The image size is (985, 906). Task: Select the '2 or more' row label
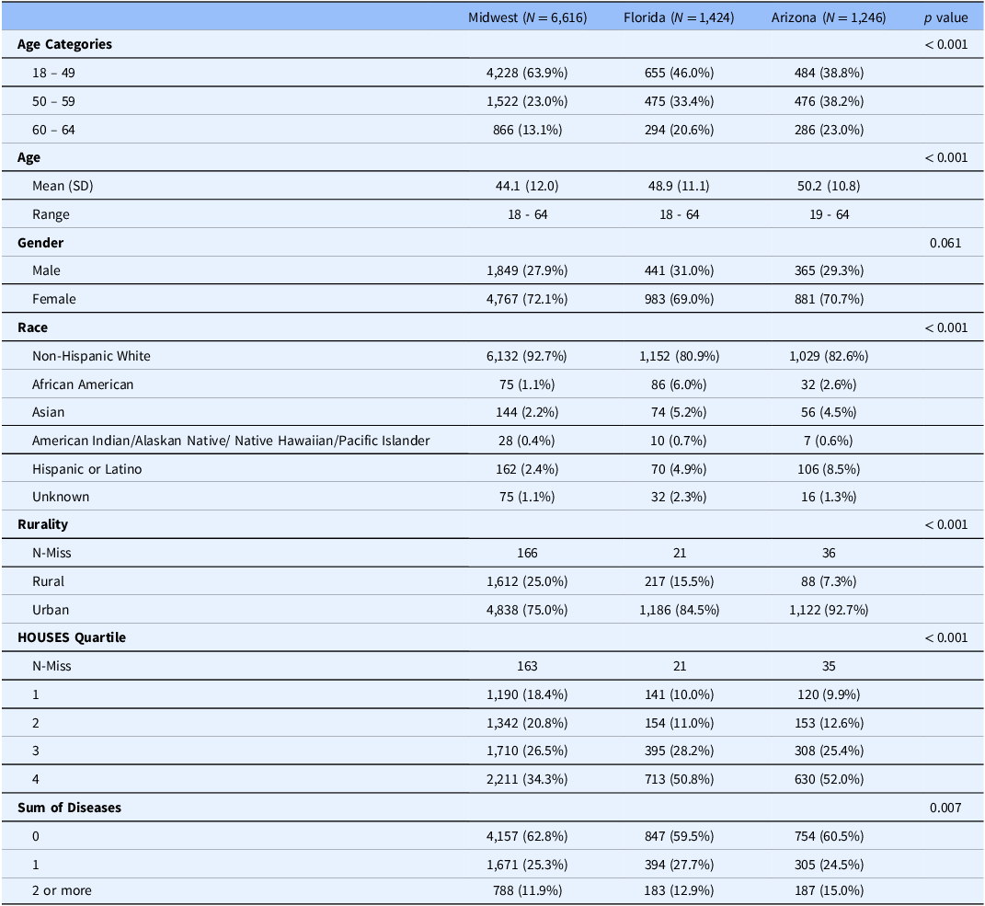pyautogui.click(x=62, y=890)
